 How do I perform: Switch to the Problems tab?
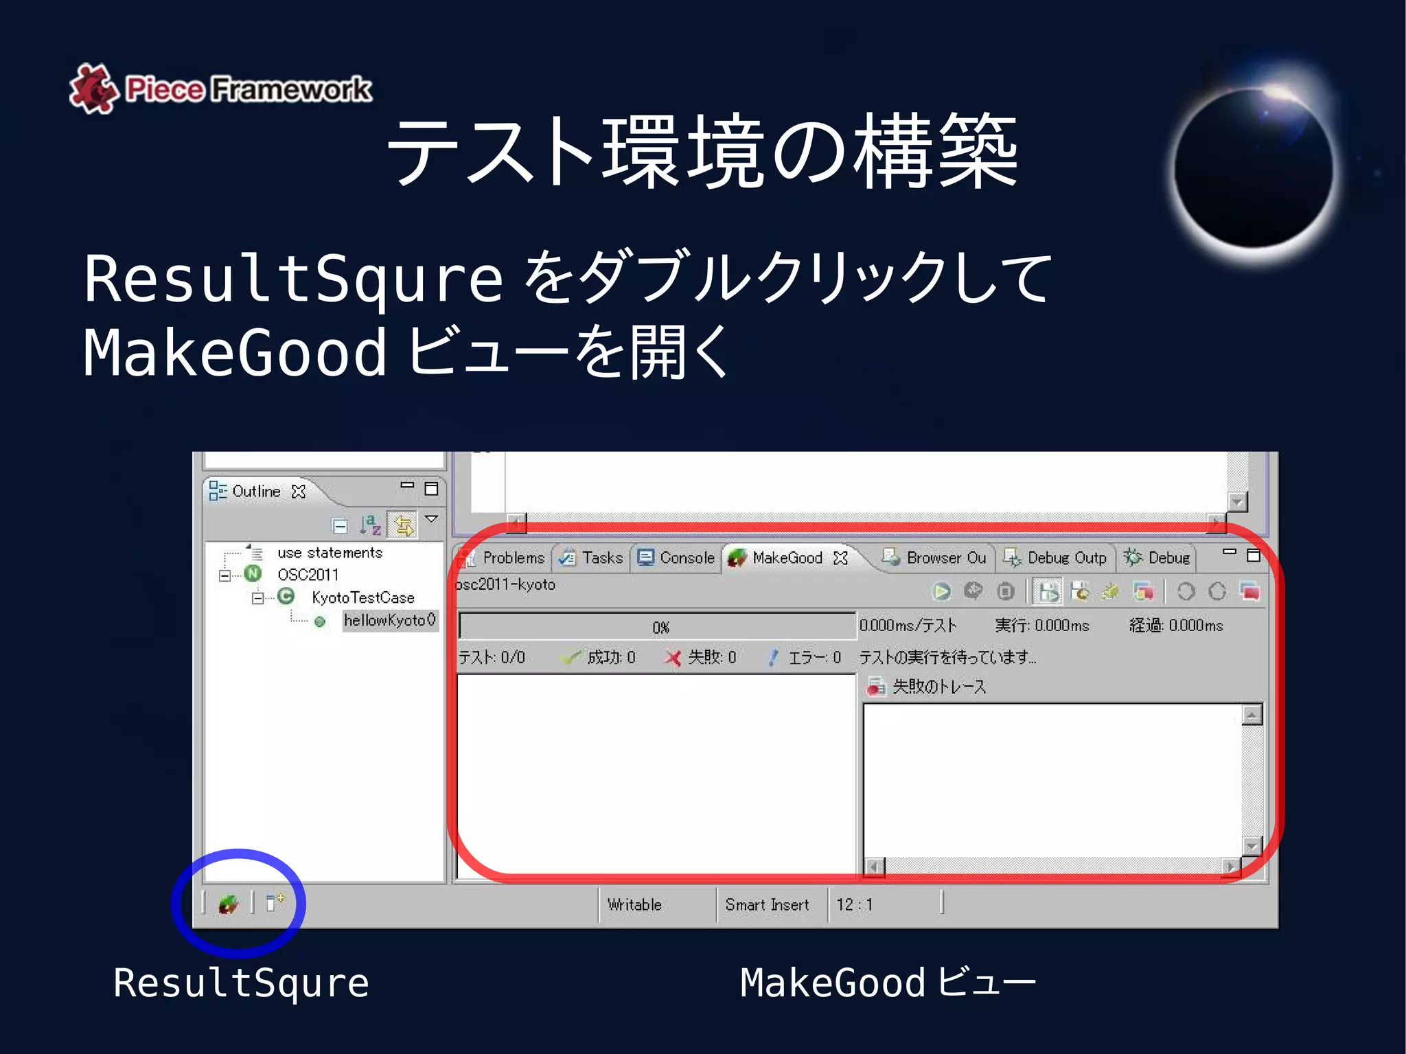(x=503, y=558)
